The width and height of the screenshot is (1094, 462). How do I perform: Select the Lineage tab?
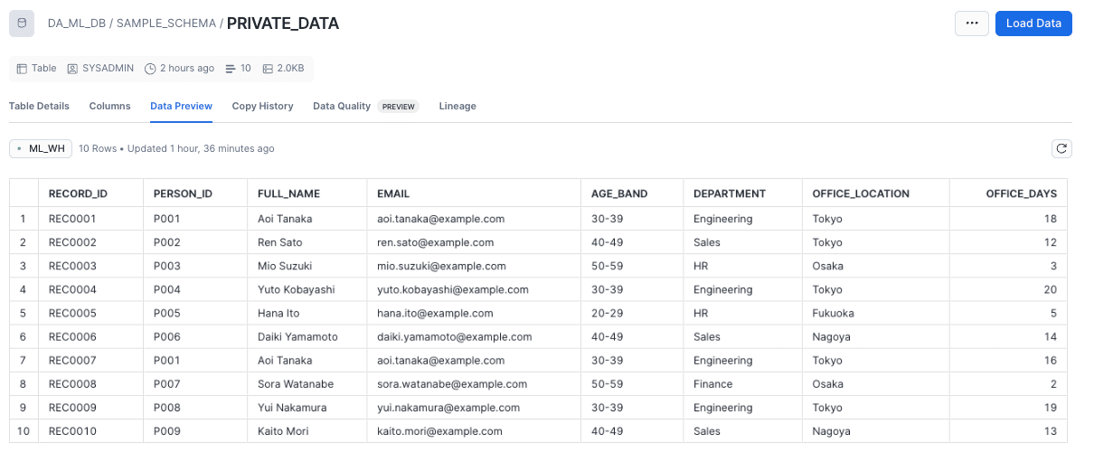click(457, 106)
